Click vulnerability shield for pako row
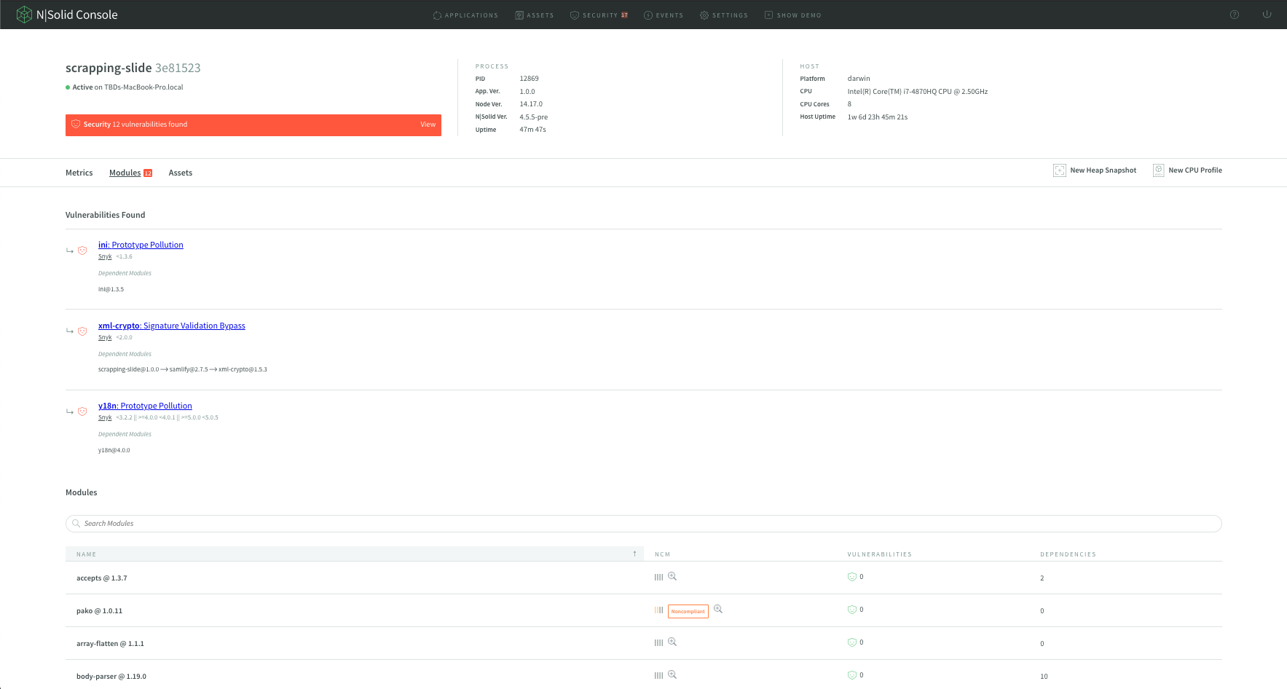 click(851, 610)
